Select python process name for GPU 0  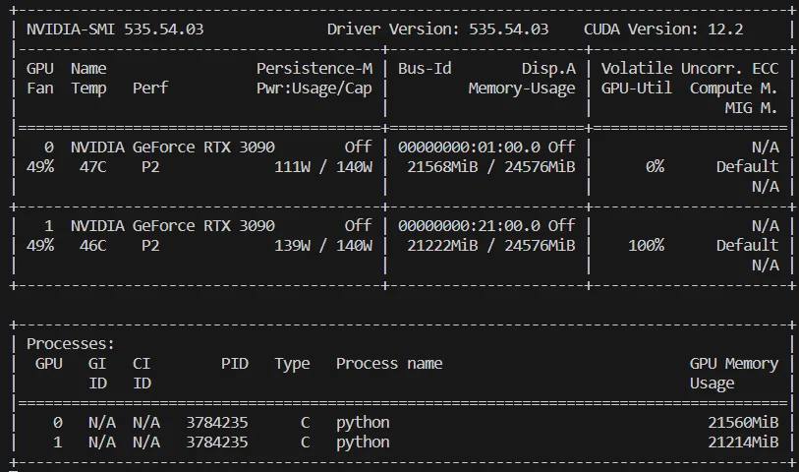pyautogui.click(x=363, y=423)
